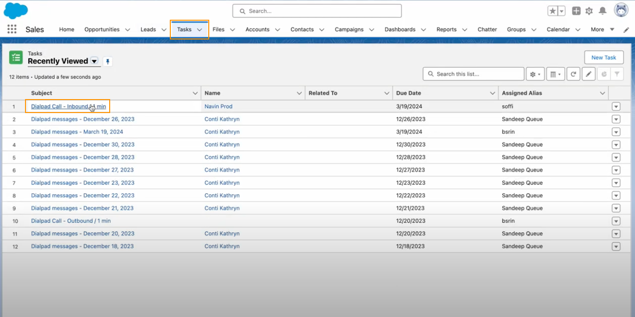Open the Favorites star icon
Viewport: 635px width, 317px height.
click(x=553, y=11)
